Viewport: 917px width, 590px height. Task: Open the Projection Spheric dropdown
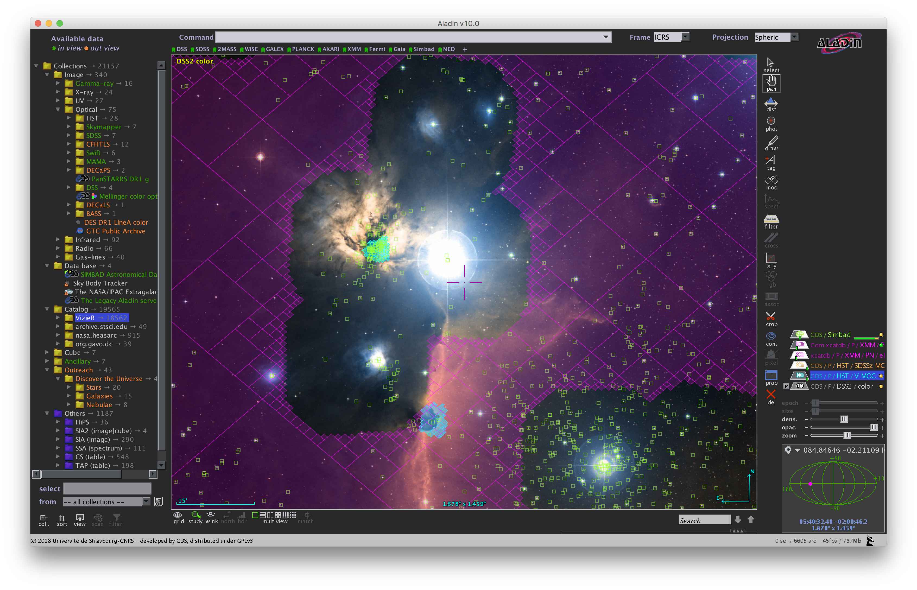[x=794, y=37]
